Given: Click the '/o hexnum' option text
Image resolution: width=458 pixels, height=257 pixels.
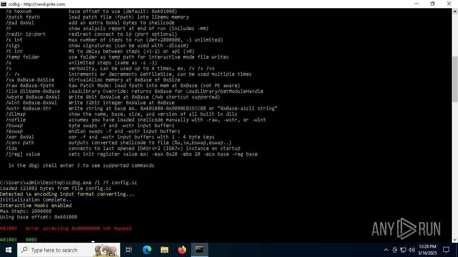Looking at the screenshot, I should (x=19, y=11).
